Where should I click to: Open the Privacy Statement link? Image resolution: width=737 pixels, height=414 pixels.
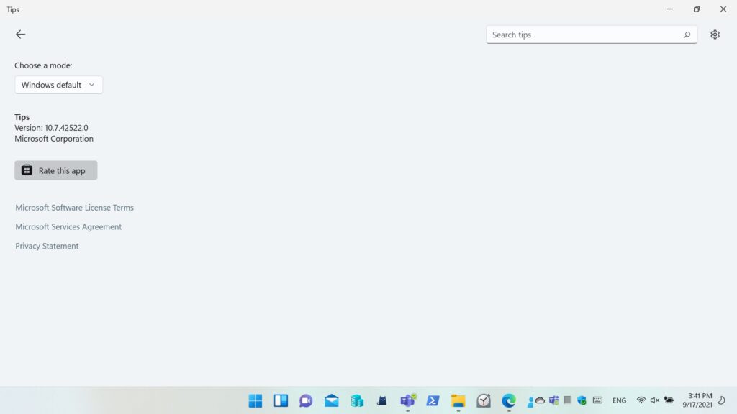47,246
